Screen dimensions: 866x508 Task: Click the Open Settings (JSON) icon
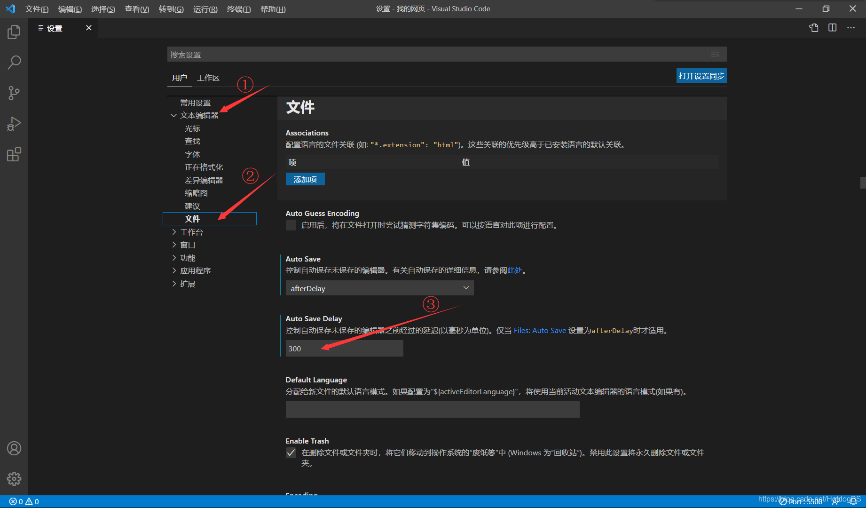coord(814,28)
